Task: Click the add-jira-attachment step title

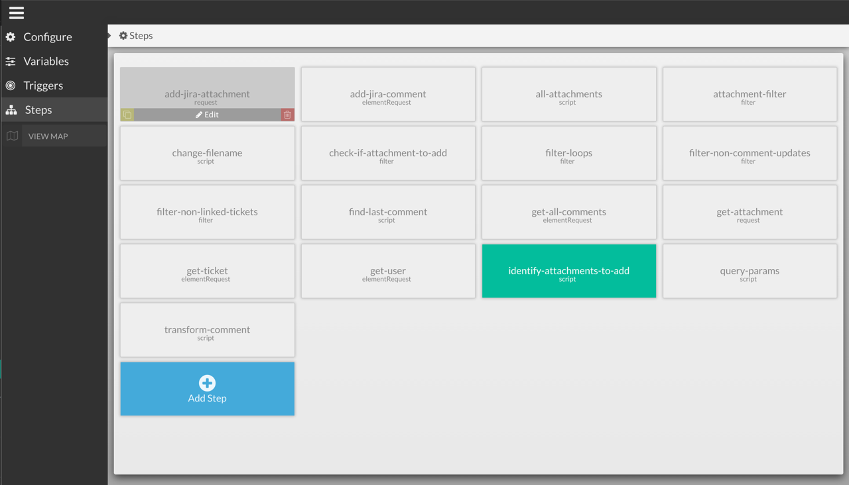Action: pyautogui.click(x=207, y=94)
